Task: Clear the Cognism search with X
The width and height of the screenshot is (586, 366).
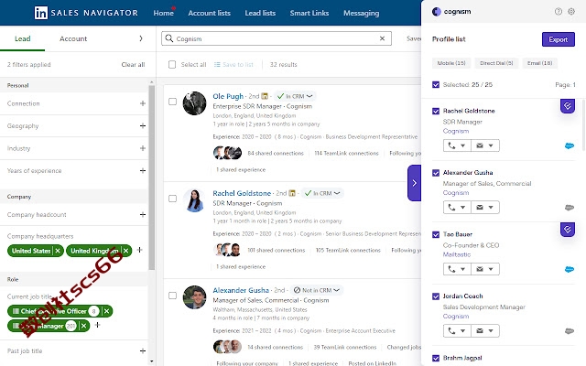Action: tap(383, 38)
